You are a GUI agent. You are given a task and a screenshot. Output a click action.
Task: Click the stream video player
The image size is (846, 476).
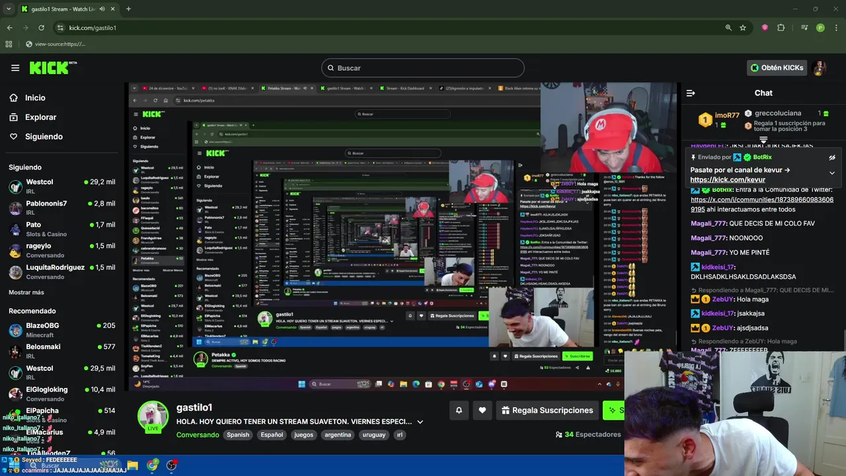click(x=402, y=237)
